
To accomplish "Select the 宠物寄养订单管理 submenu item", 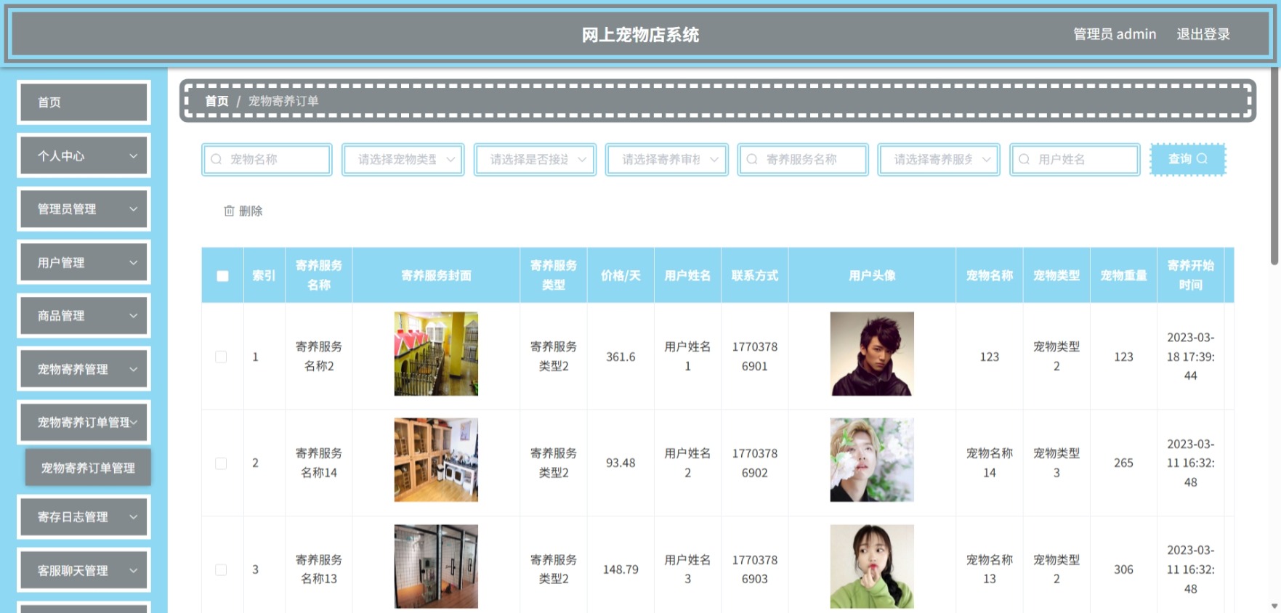I will 88,468.
